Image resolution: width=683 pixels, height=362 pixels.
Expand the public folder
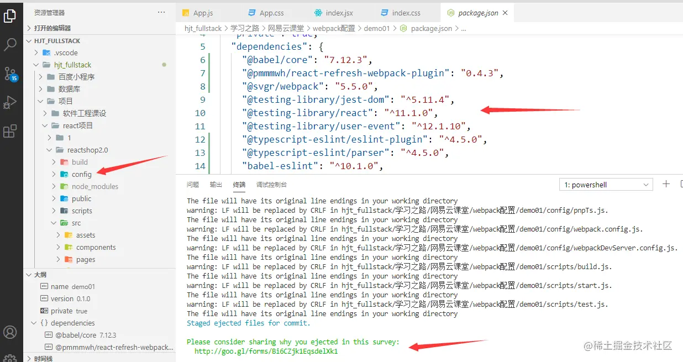coord(100,198)
